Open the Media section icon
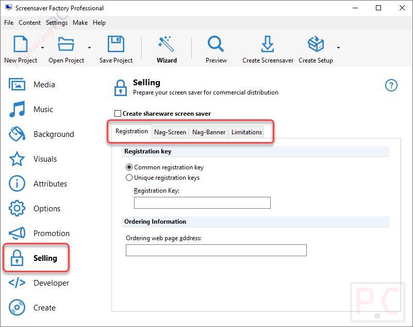This screenshot has height=327, width=413. (17, 84)
